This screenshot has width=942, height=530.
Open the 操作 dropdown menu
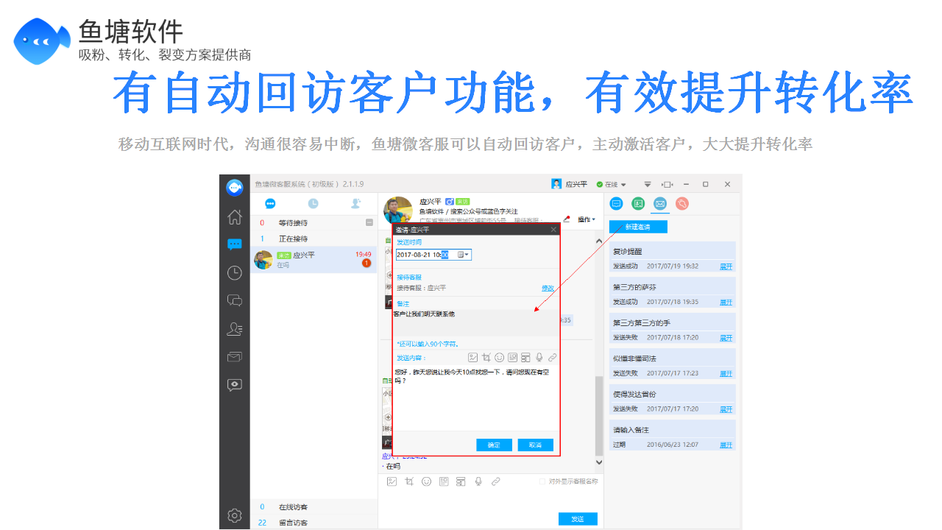(587, 219)
